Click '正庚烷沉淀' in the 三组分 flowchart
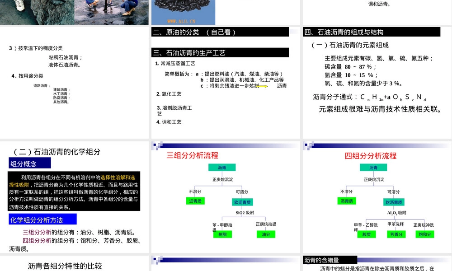The width and height of the screenshot is (452, 271). tap(222, 179)
